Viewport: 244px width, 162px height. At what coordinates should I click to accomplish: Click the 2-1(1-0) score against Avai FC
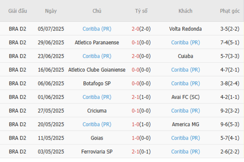tap(141, 97)
